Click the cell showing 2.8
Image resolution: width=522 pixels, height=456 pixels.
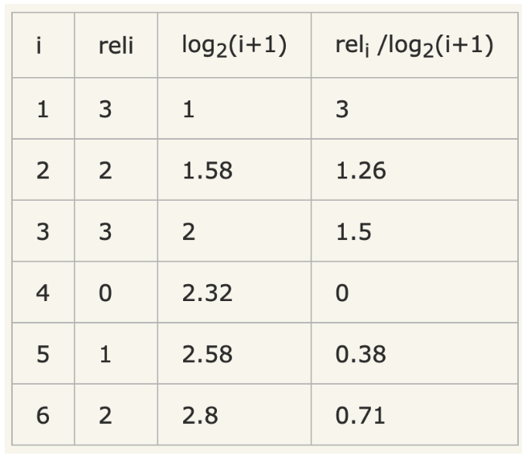click(x=201, y=415)
